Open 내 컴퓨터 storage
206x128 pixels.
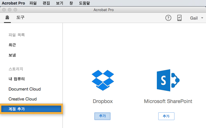16,79
